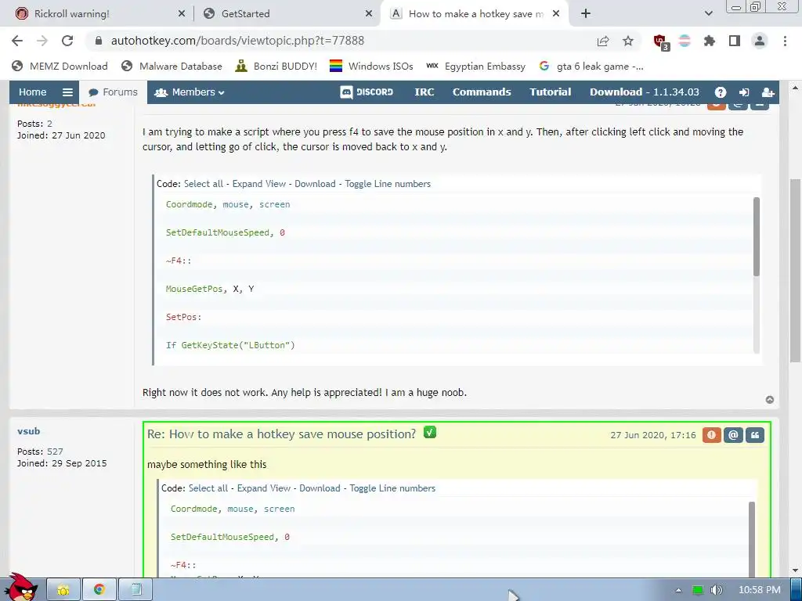This screenshot has width=802, height=601.
Task: Click vsub's code box scrollbar
Action: click(752, 539)
